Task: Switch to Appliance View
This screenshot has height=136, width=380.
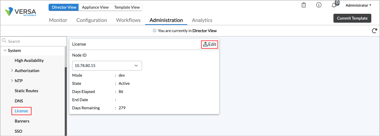Action: pos(95,7)
